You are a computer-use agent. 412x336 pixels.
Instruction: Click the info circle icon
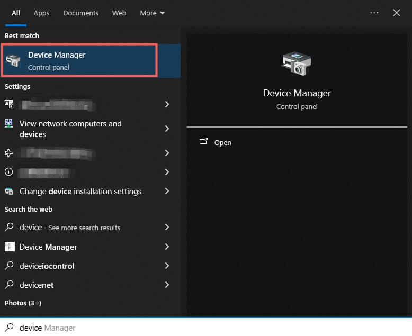(8, 172)
